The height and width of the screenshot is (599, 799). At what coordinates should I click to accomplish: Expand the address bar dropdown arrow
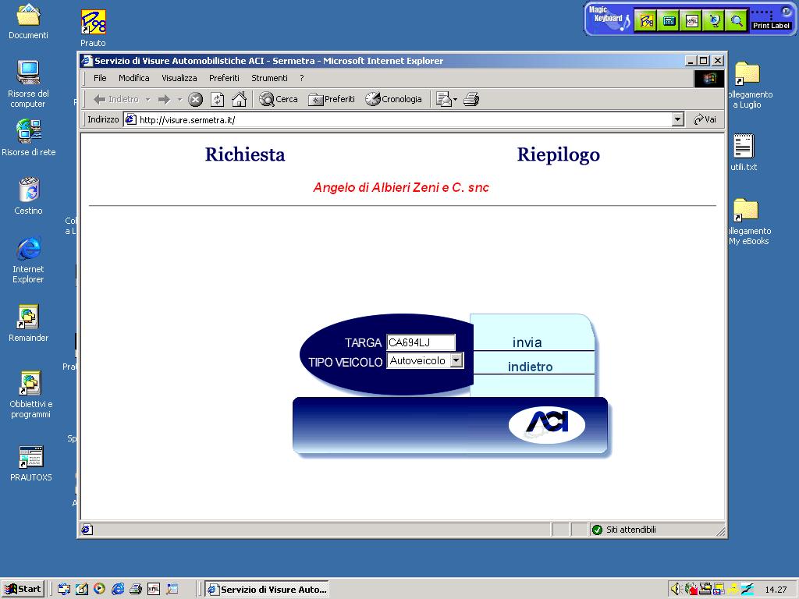678,119
